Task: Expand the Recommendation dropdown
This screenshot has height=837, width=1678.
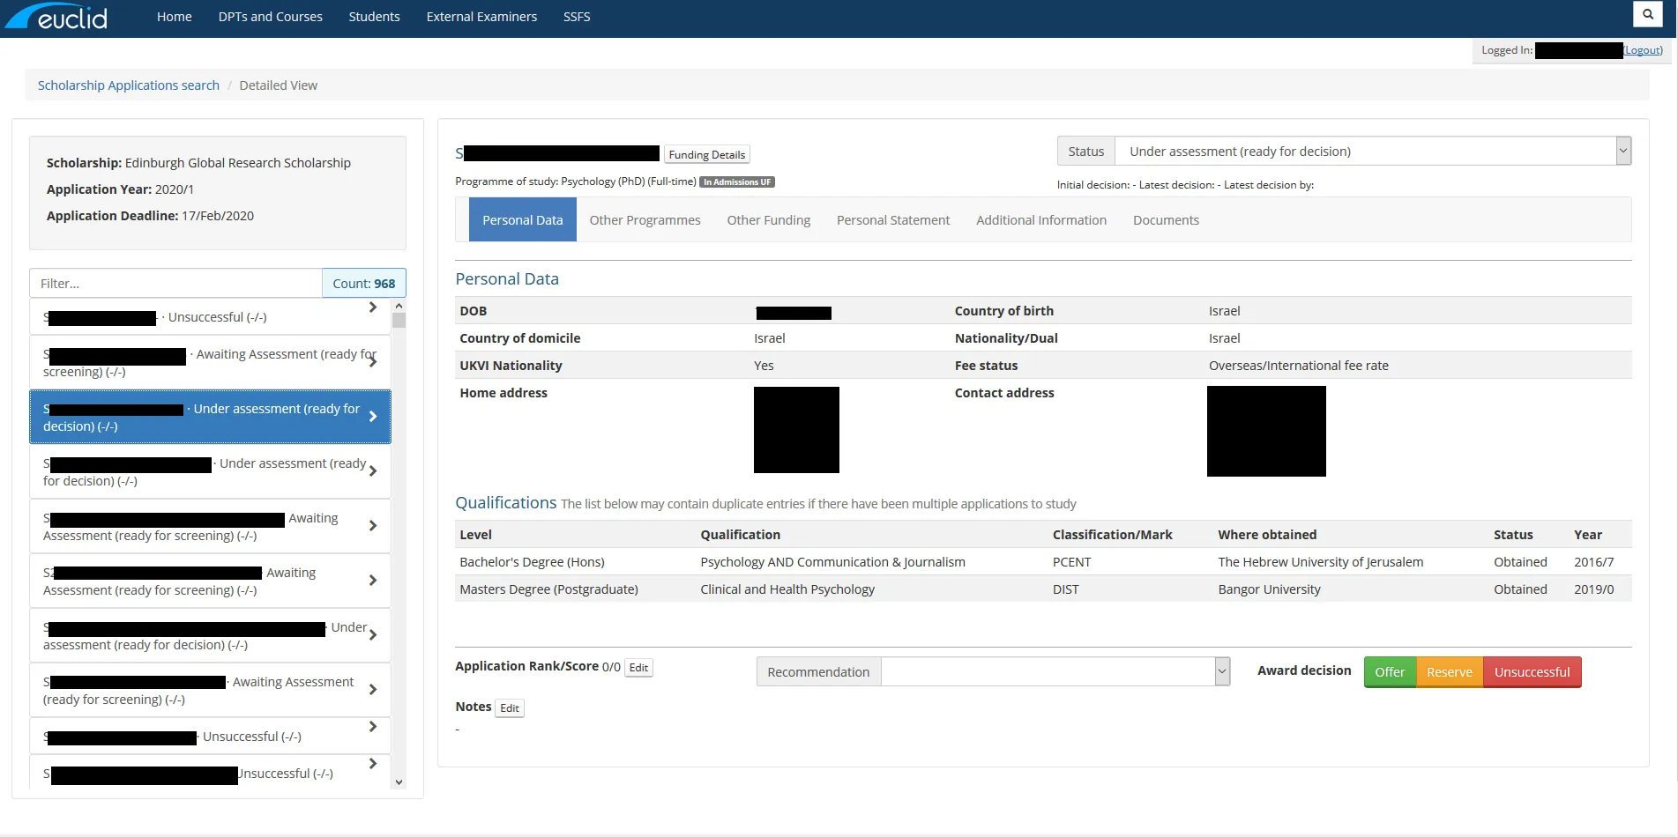Action: coord(1222,671)
